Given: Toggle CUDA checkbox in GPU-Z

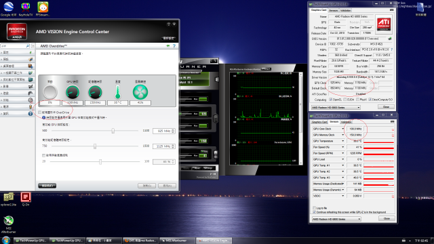Looking at the screenshot, I should coord(345,100).
